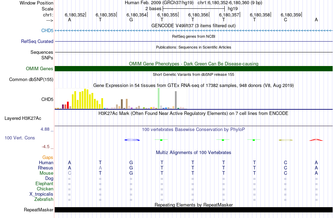Click the blue CHD5 GENCODE gene label
333x218 pixels.
click(47, 30)
